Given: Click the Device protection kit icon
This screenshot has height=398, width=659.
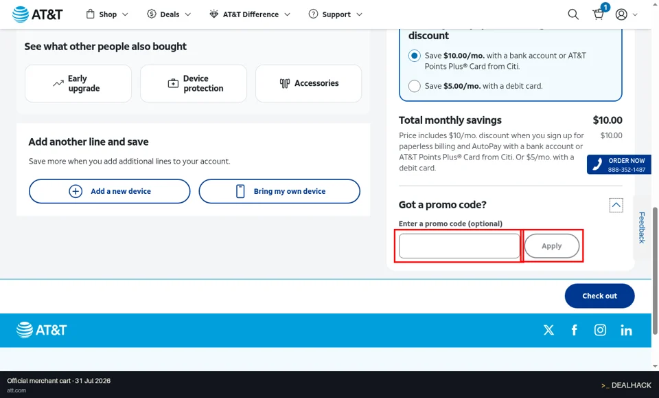Looking at the screenshot, I should click(173, 83).
